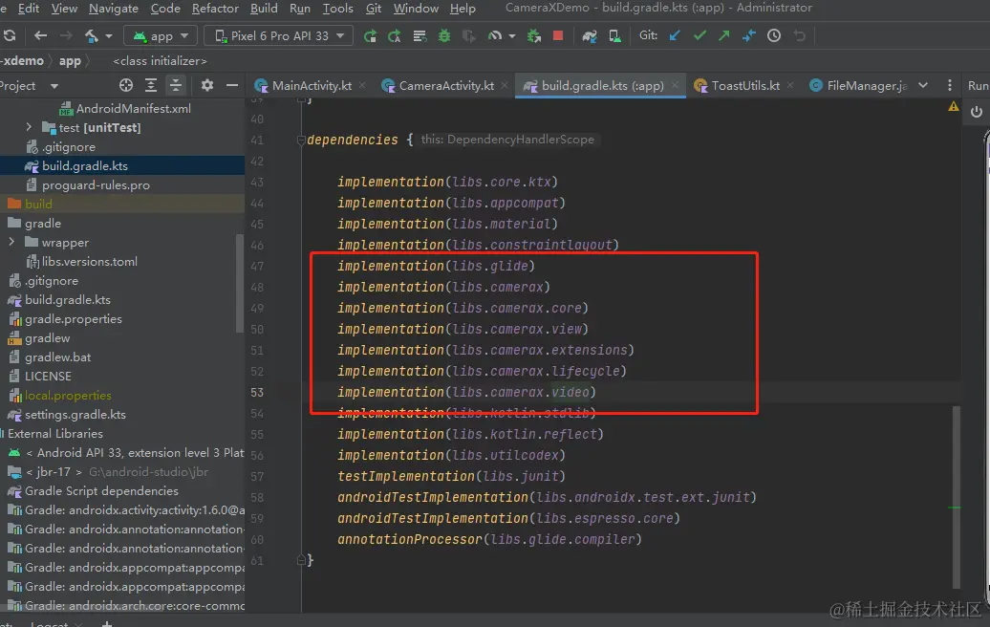Click Collapse All icon in Project panel

click(x=176, y=85)
